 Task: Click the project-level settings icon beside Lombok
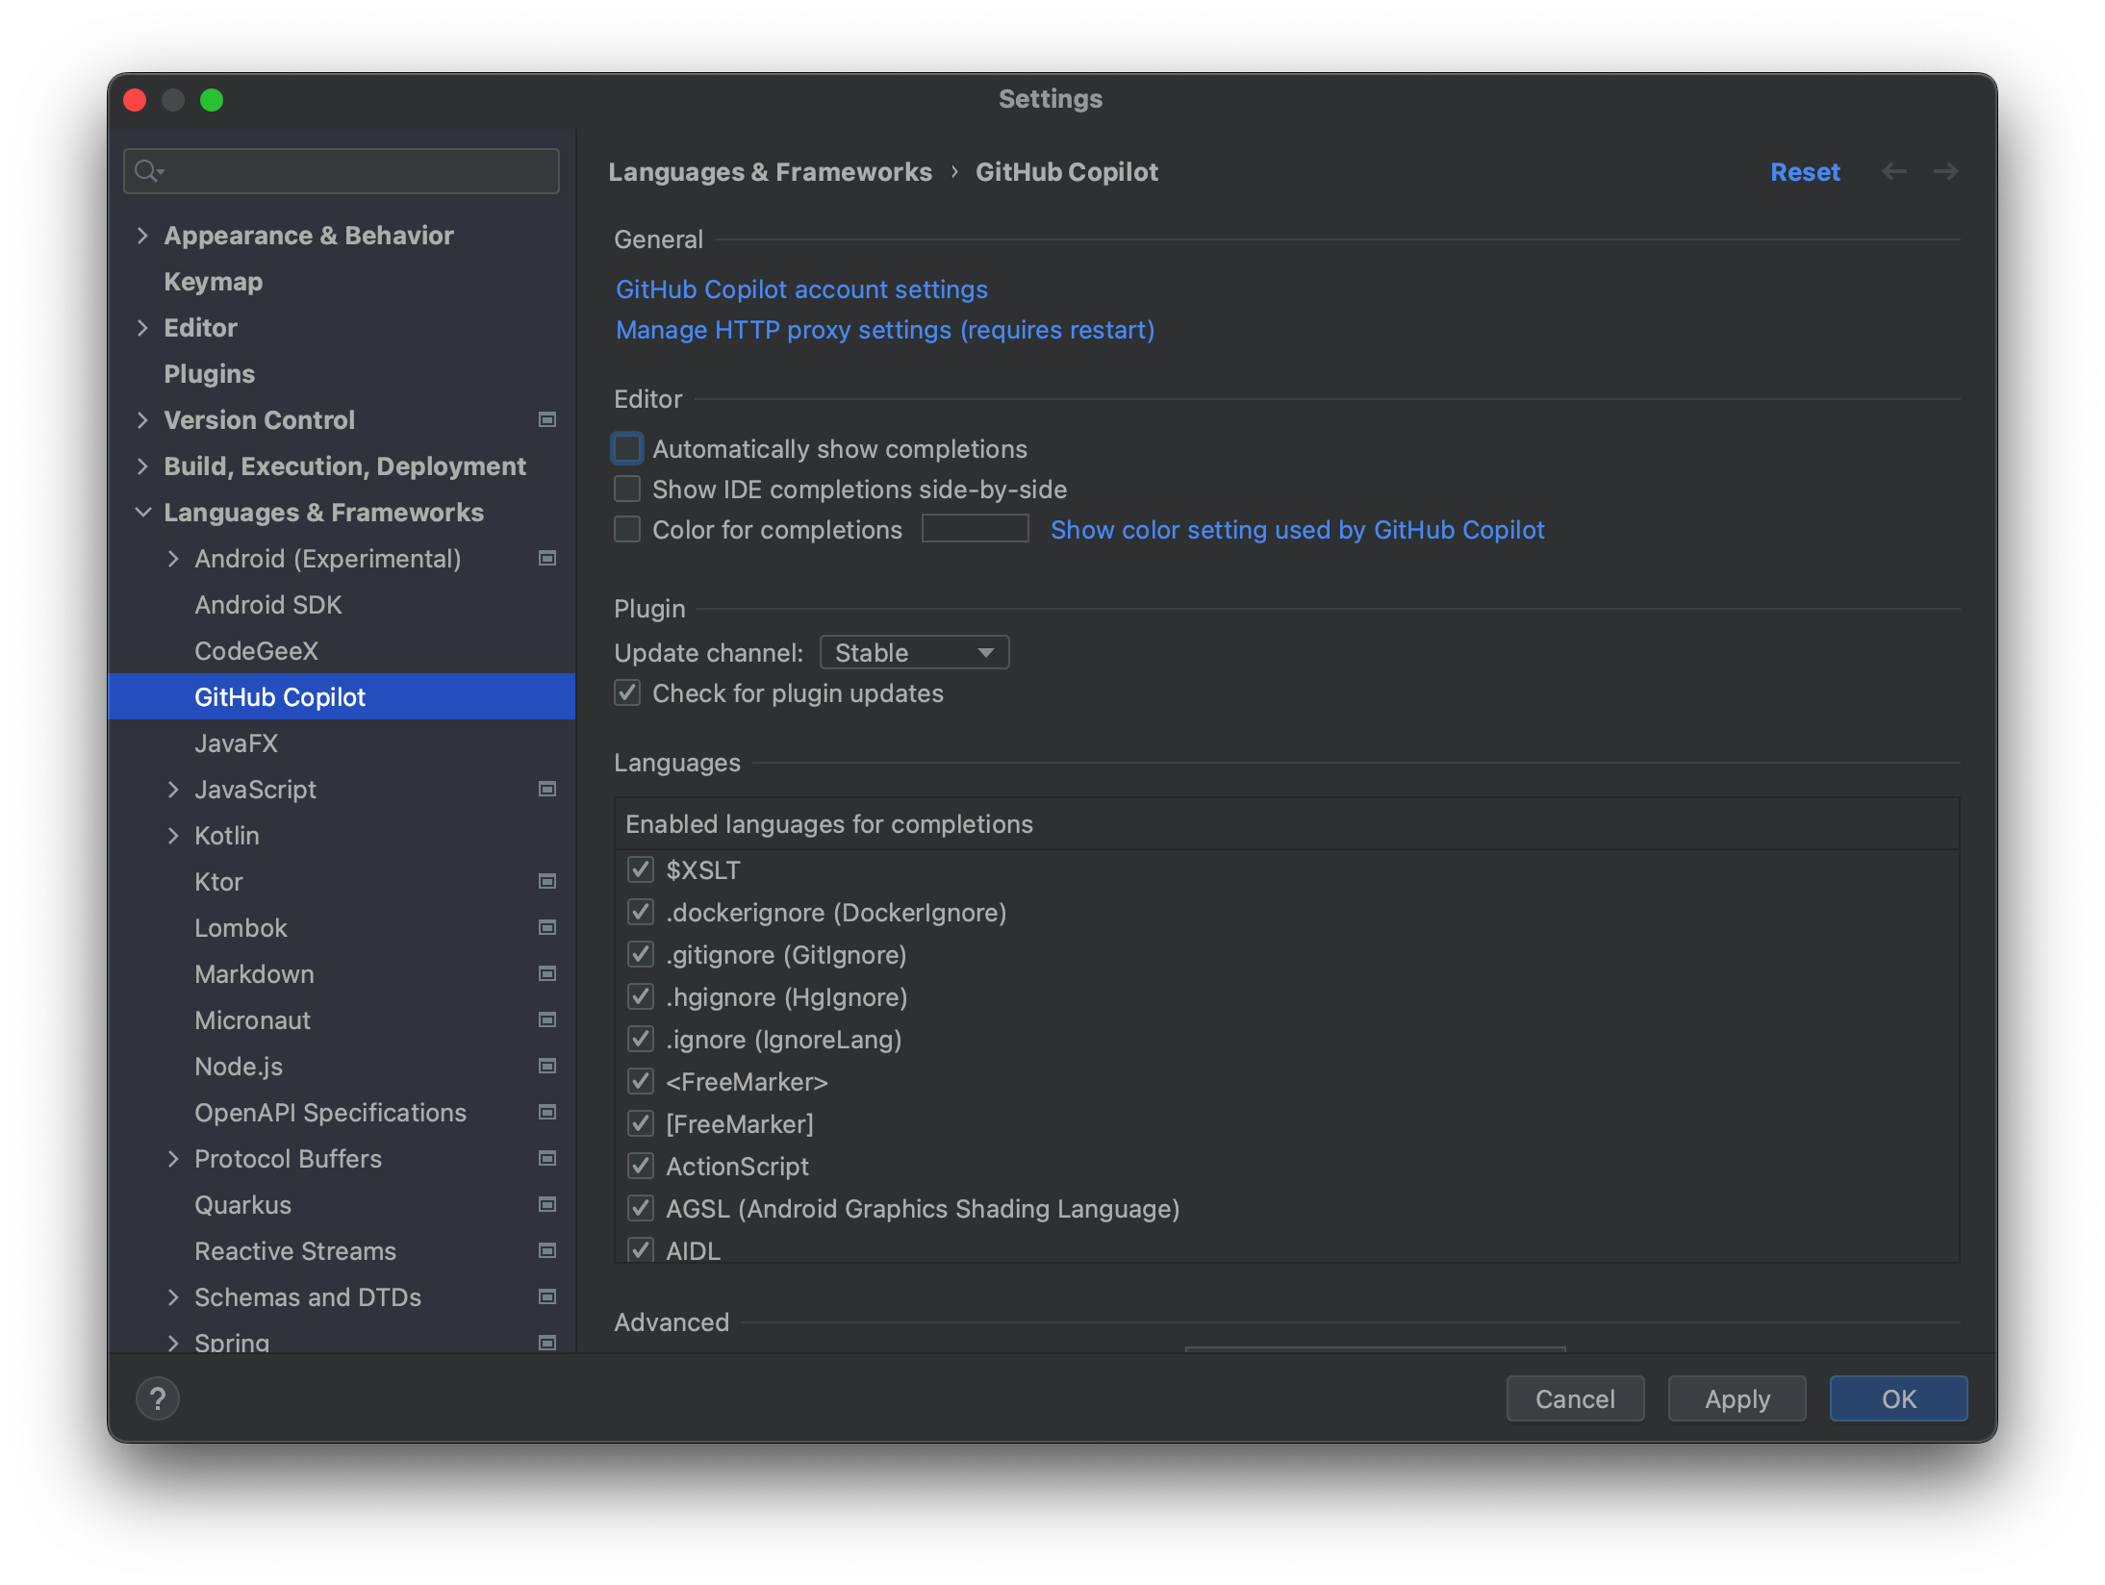pos(546,927)
